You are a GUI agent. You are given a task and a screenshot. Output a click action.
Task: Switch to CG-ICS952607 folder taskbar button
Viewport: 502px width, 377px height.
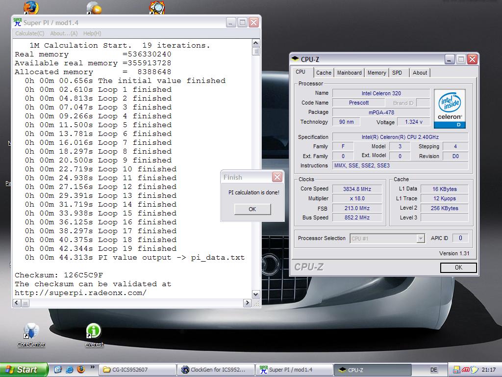click(138, 370)
